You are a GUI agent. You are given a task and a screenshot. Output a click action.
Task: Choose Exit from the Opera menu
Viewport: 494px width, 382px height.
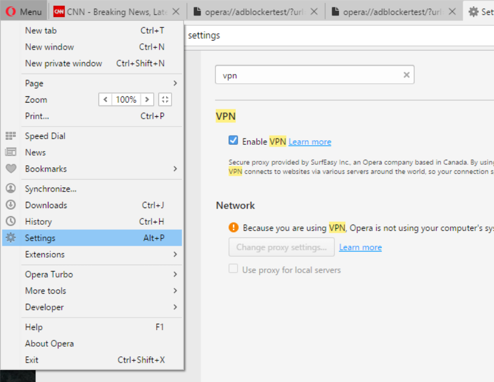(x=92, y=360)
